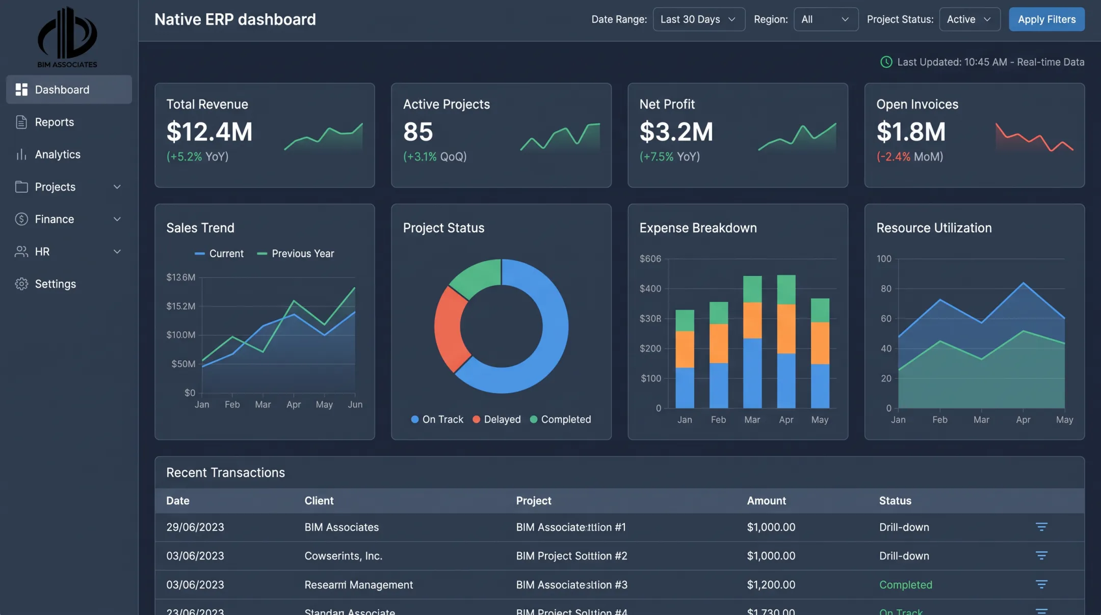Click filter icon in 29/06/2023 BIM Associates row

tap(1041, 527)
